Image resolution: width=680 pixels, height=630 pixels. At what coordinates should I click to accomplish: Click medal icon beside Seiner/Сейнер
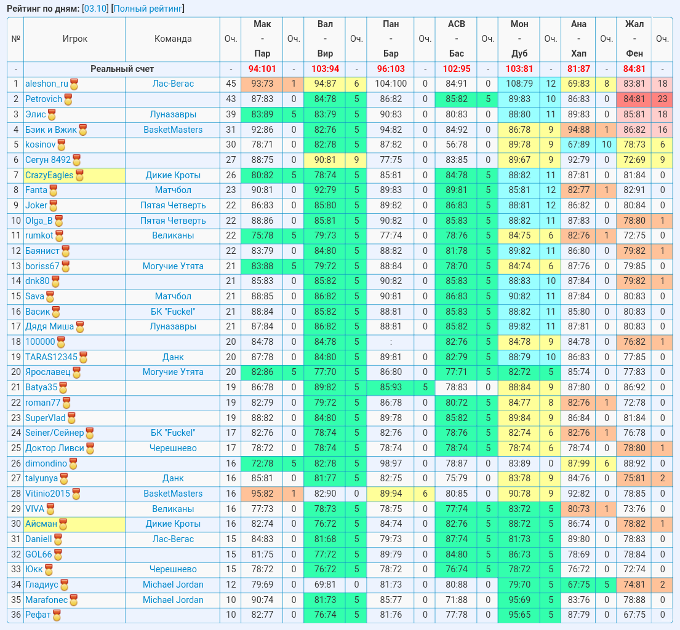90,433
